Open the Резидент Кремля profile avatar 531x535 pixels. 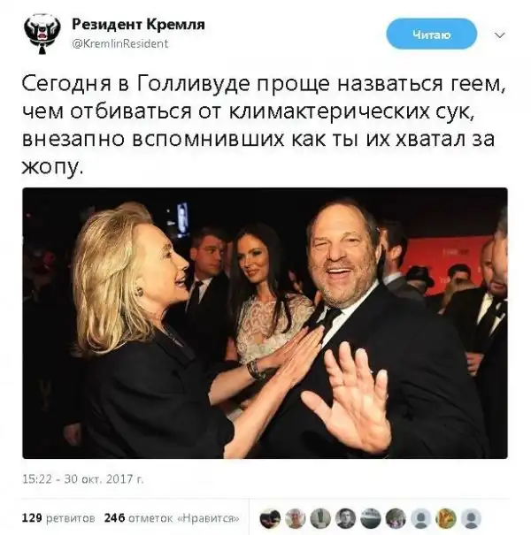point(42,34)
